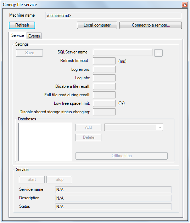Click Full file read during recall field
Screen dimensions: 190x223
point(104,95)
